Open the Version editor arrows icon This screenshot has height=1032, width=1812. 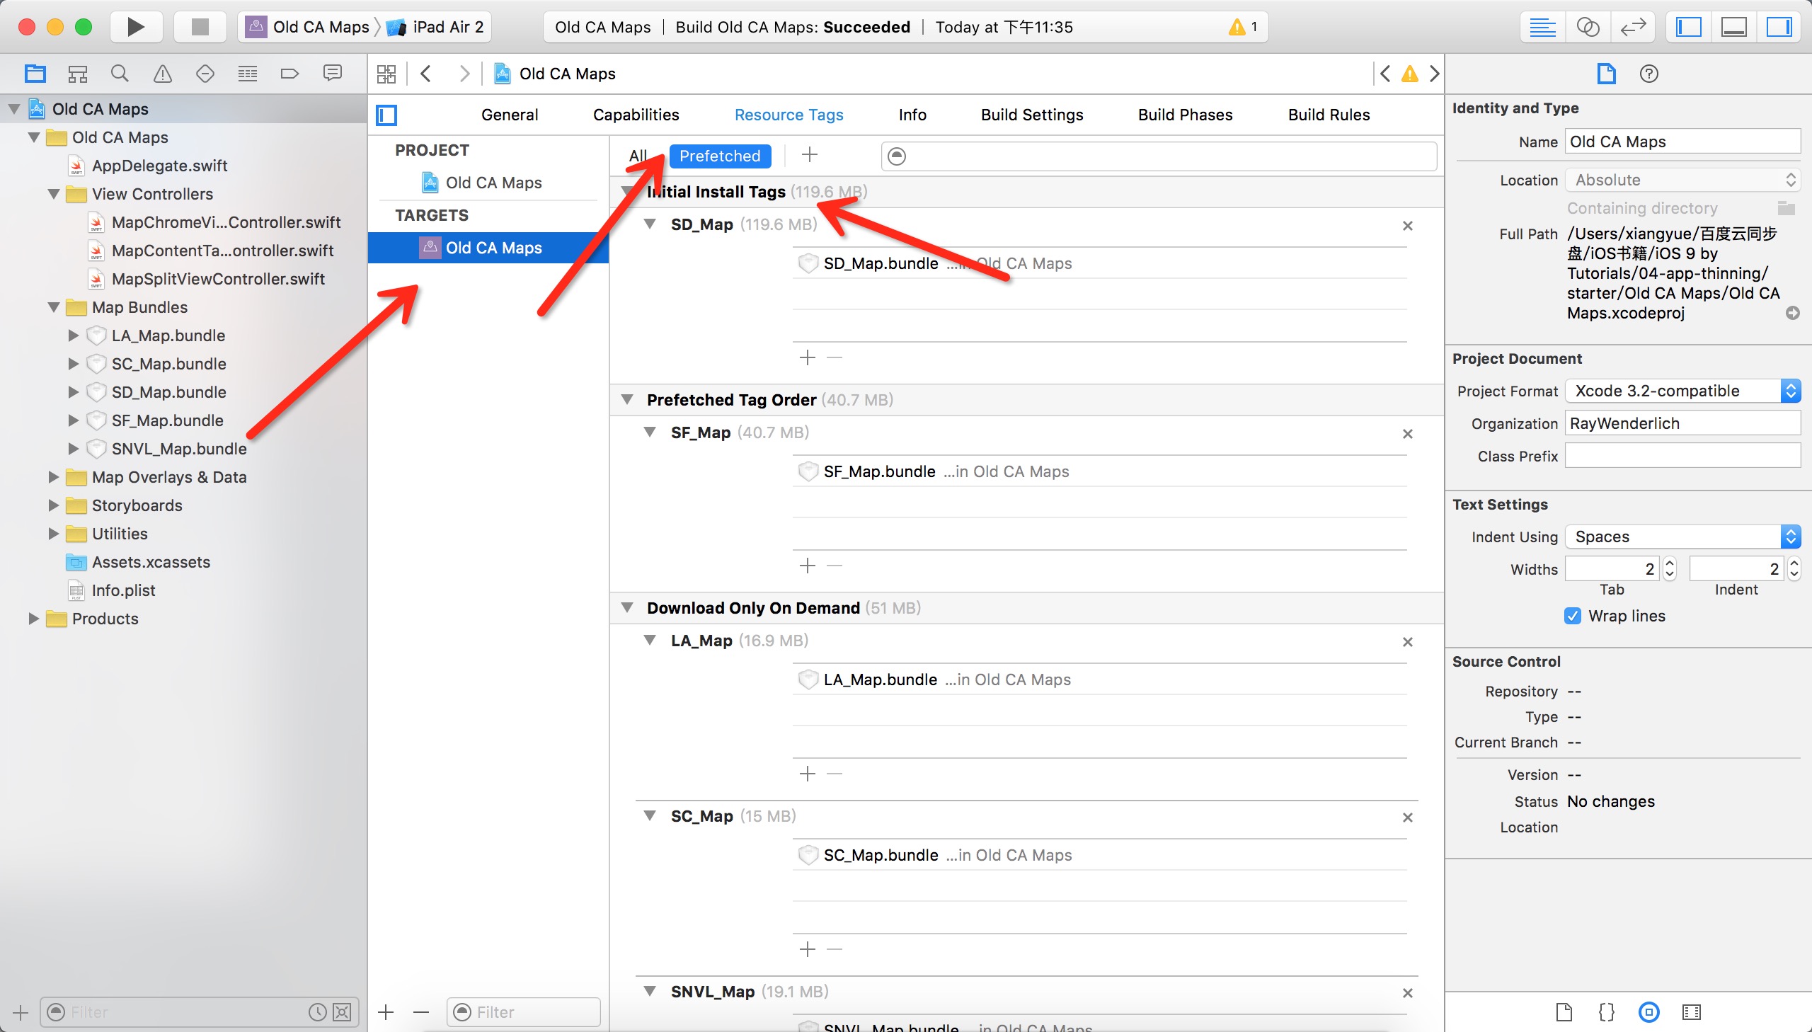[x=1633, y=27]
